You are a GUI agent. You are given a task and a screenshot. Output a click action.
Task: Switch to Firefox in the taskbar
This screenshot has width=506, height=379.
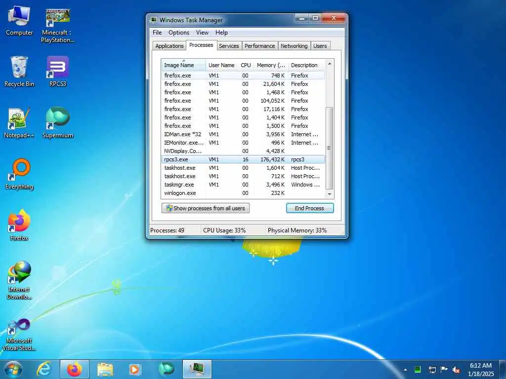[75, 369]
